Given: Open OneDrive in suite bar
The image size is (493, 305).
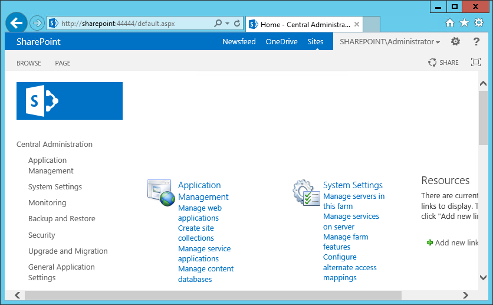Looking at the screenshot, I should point(281,41).
